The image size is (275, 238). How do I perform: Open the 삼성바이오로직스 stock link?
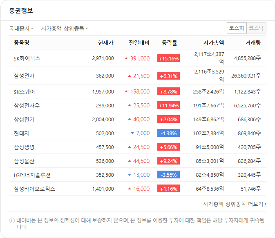coord(35,189)
